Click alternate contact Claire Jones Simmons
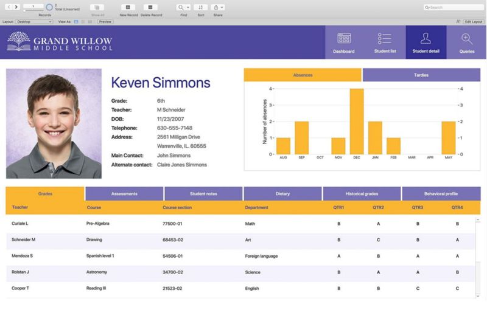487x310 pixels. [181, 165]
